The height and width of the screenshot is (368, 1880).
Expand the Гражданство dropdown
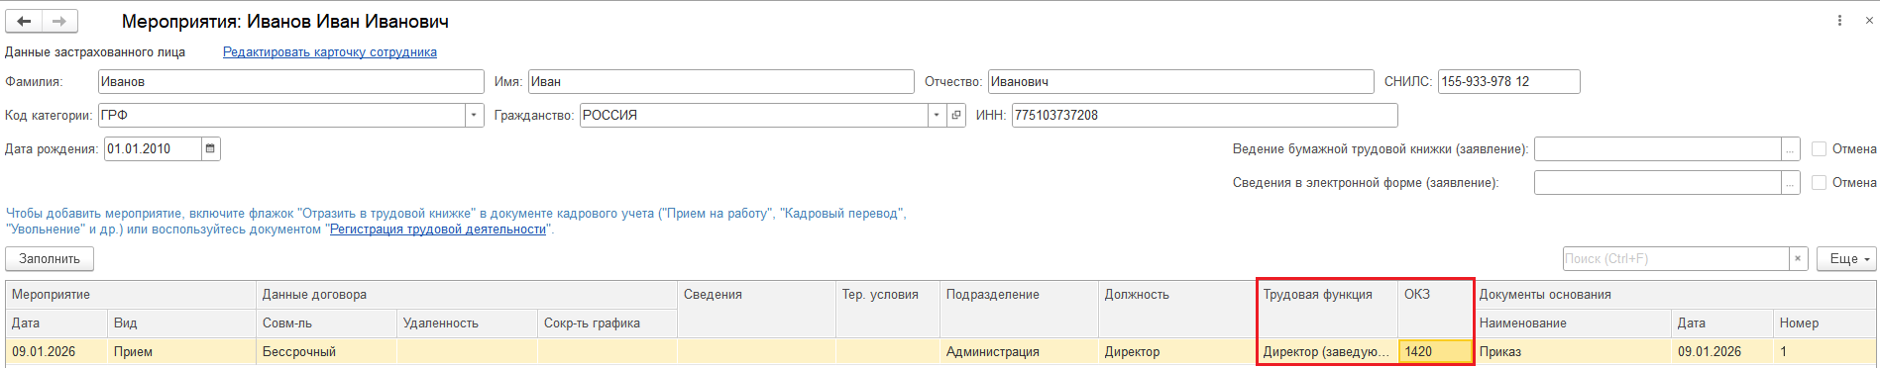click(x=937, y=115)
